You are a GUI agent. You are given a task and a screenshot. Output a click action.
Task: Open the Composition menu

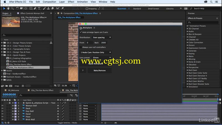[x=49, y=2]
